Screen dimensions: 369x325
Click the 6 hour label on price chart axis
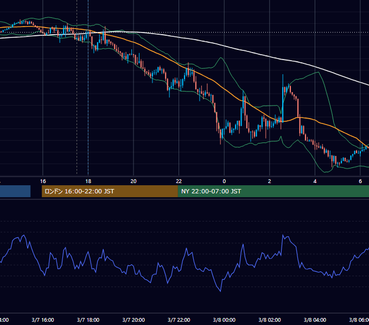360,181
